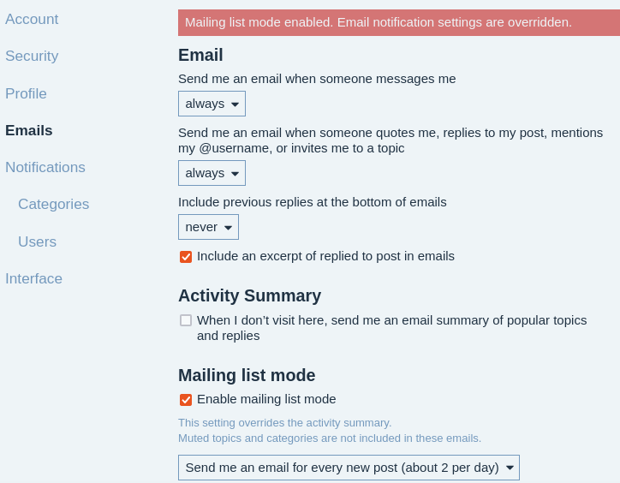Click the 'Enable mailing list mode' label text
The image size is (620, 483).
(266, 399)
